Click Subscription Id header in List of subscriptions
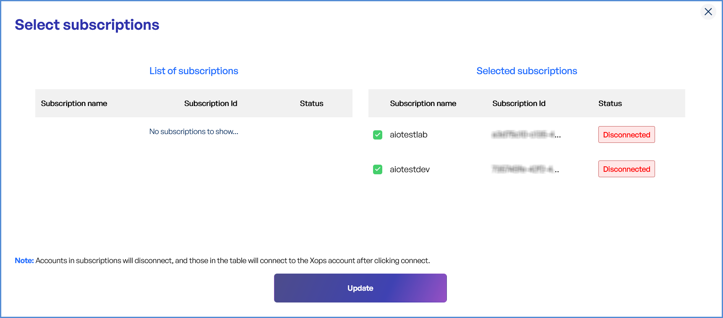 211,103
